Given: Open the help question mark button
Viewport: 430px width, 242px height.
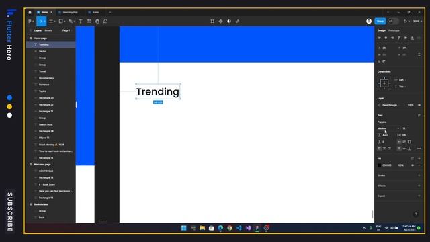Looking at the screenshot, I should (416, 214).
